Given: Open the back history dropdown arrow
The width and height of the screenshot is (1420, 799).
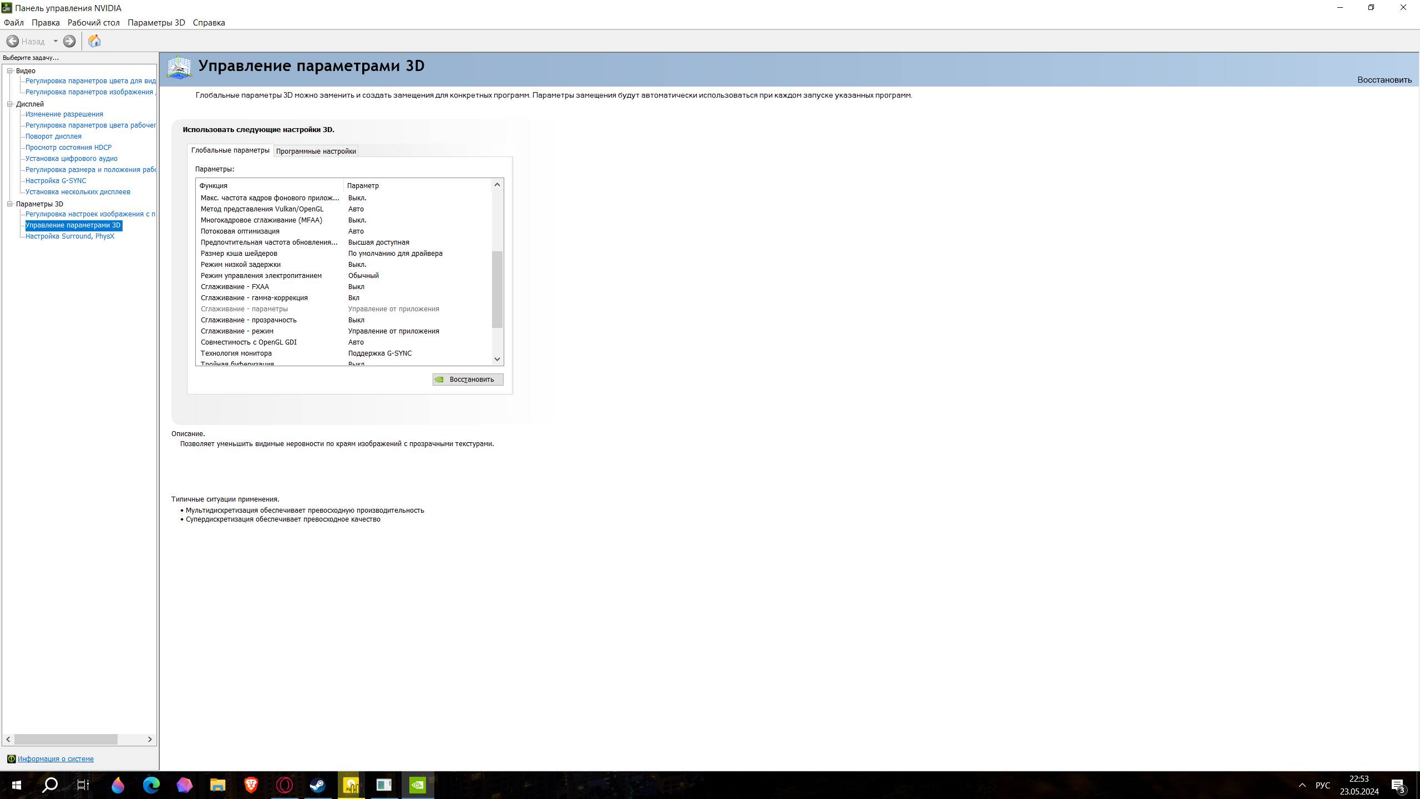Looking at the screenshot, I should 55,41.
